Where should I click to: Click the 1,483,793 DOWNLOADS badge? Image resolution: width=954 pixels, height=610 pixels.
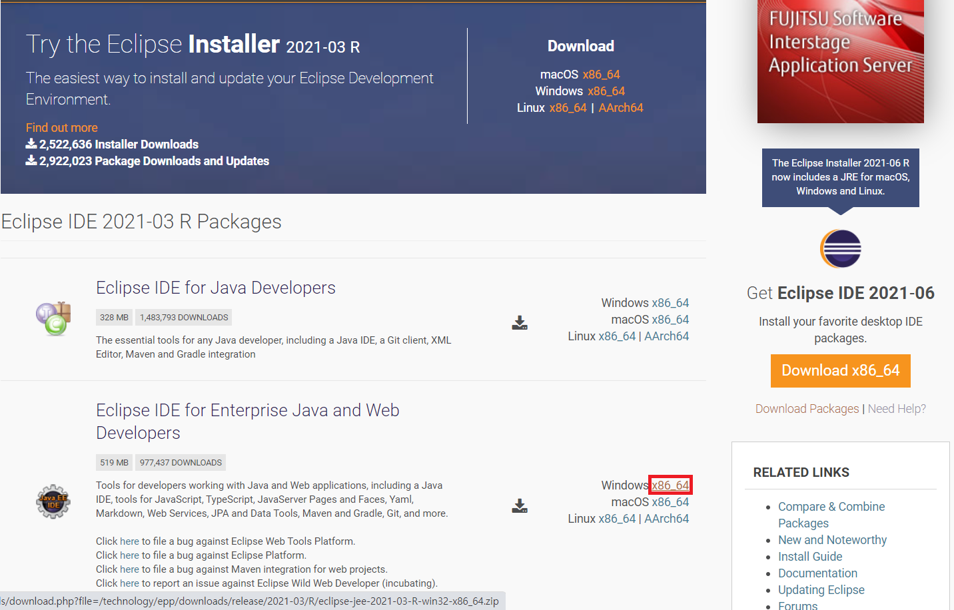pos(184,318)
